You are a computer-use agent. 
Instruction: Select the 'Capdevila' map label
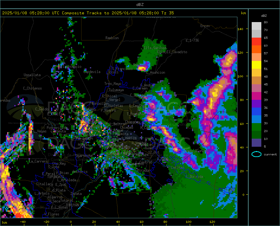click(92, 72)
